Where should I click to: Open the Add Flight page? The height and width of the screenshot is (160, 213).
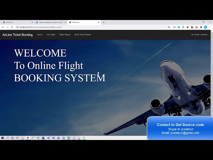[x=51, y=35]
